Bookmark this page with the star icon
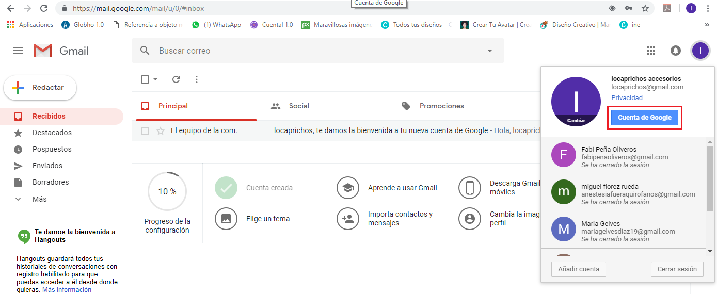The image size is (717, 294). coord(645,8)
